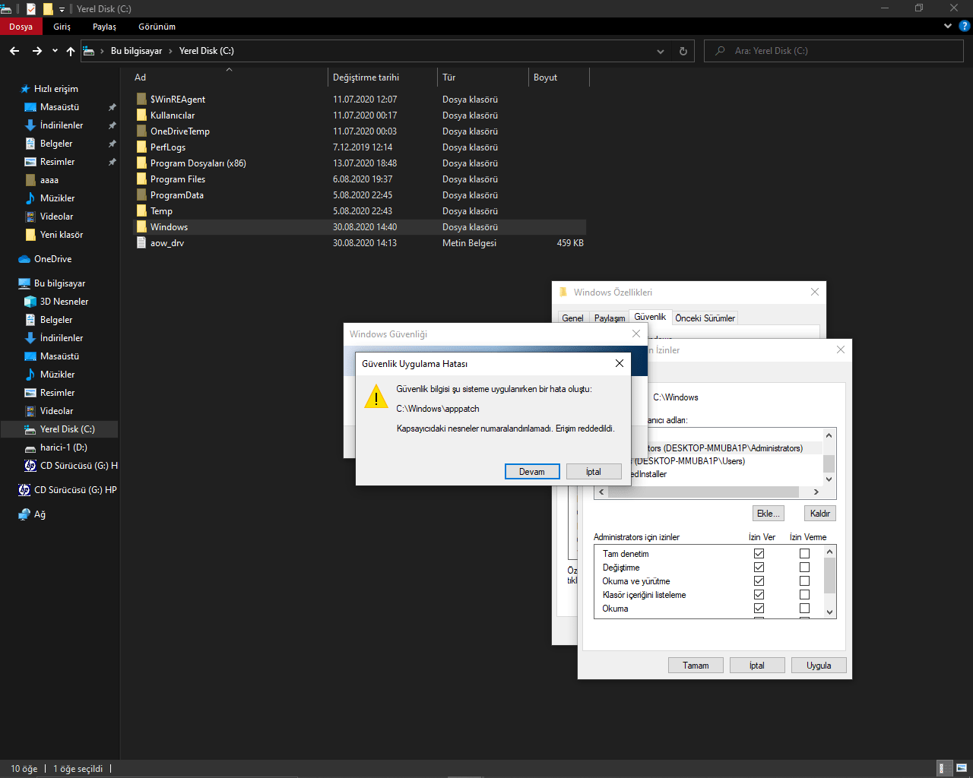The width and height of the screenshot is (973, 778).
Task: Toggle İzin Ver for Klasör içeriğini listeleme
Action: coord(759,595)
